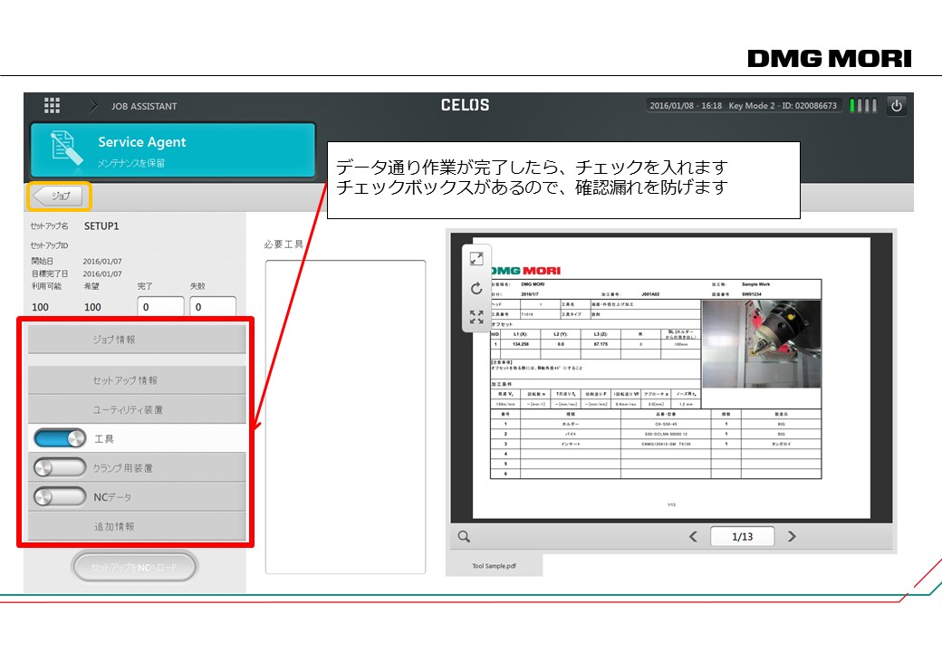Click the tool photo in the PDF
This screenshot has width=942, height=652.
[761, 344]
